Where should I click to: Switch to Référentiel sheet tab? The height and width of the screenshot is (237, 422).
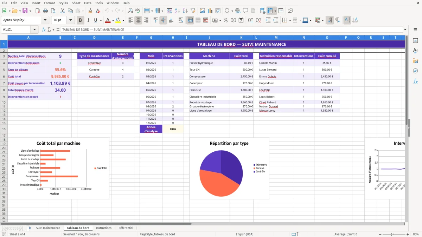126,228
